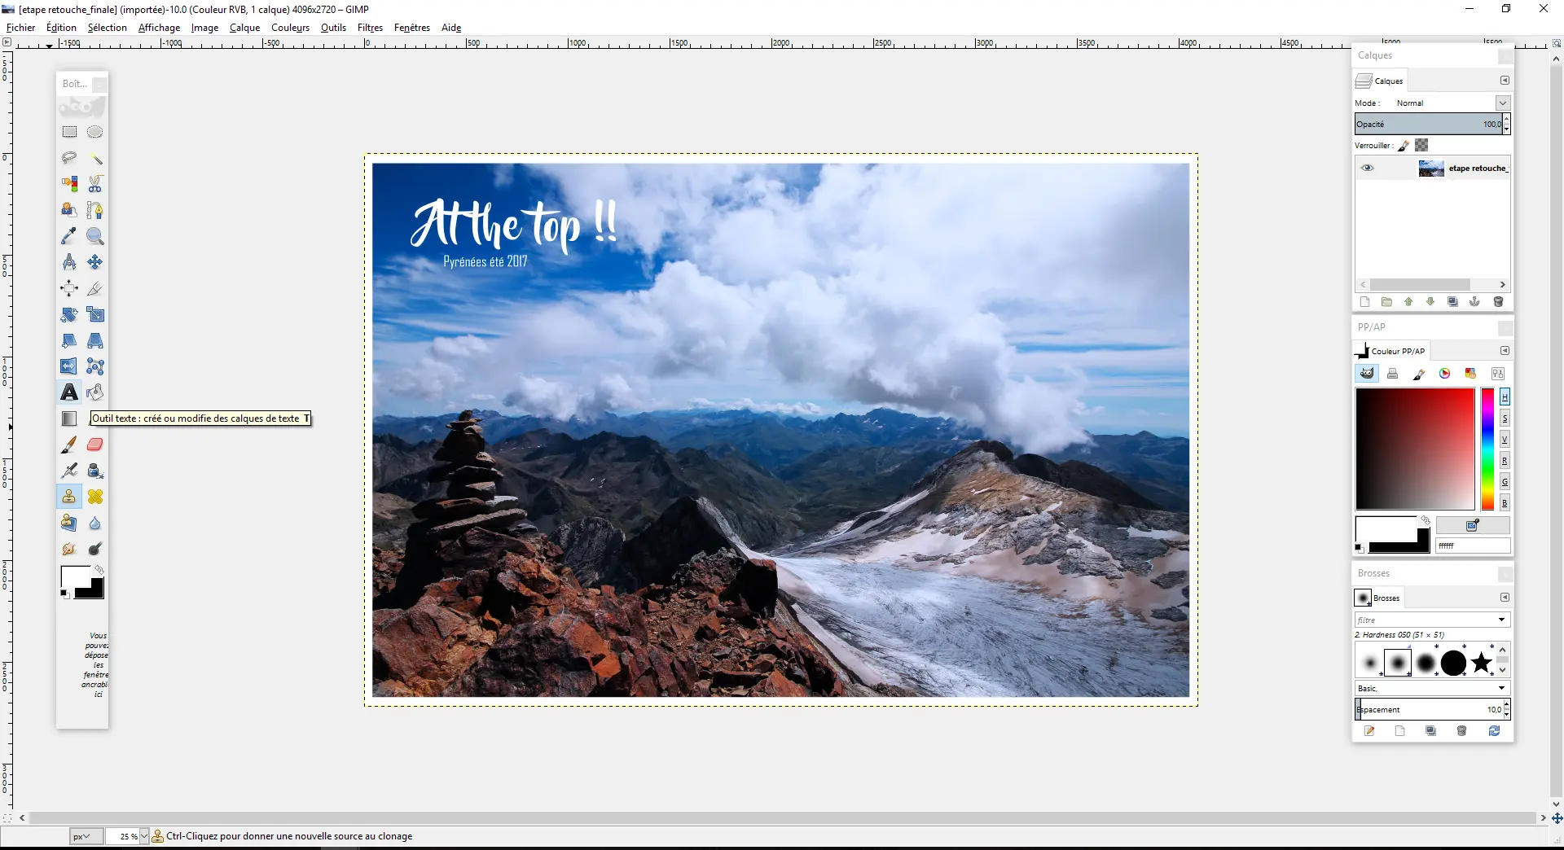The width and height of the screenshot is (1564, 850).
Task: Open the Basic brush group dropdown
Action: point(1501,688)
